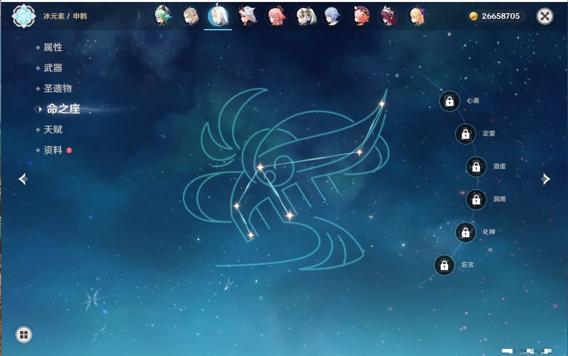
Task: Open the locked 定蒙 constellation node
Action: pos(466,134)
